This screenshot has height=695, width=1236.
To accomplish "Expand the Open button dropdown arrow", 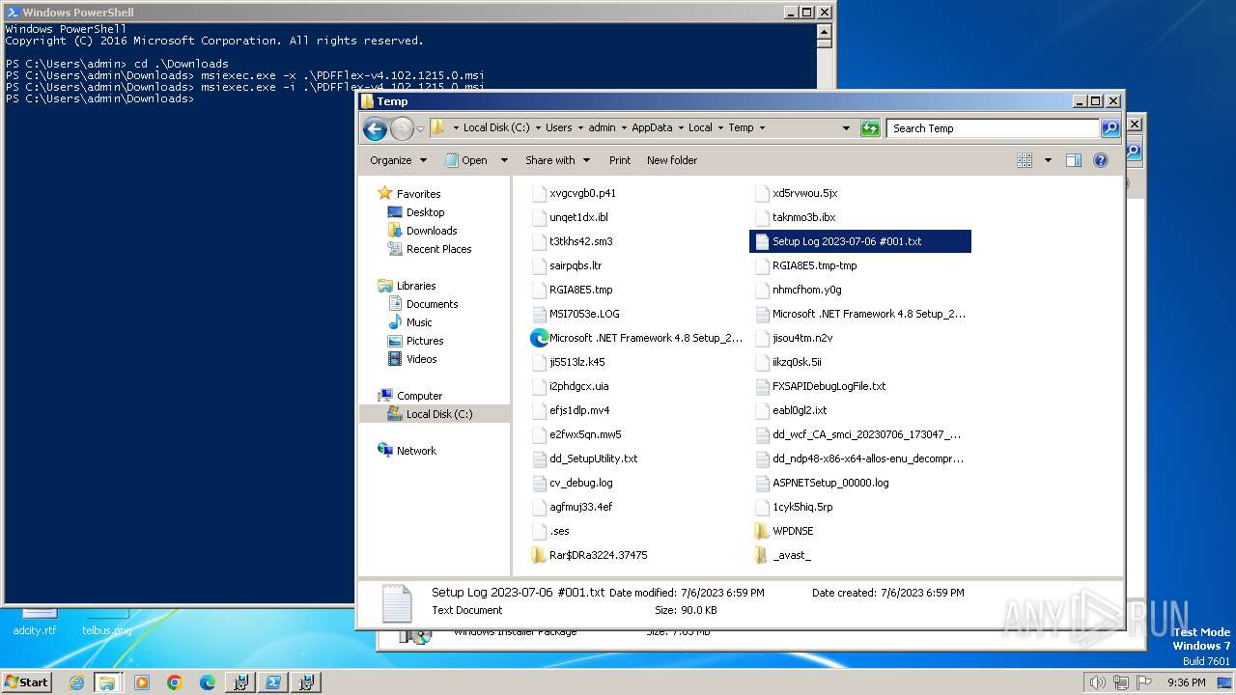I will 503,160.
